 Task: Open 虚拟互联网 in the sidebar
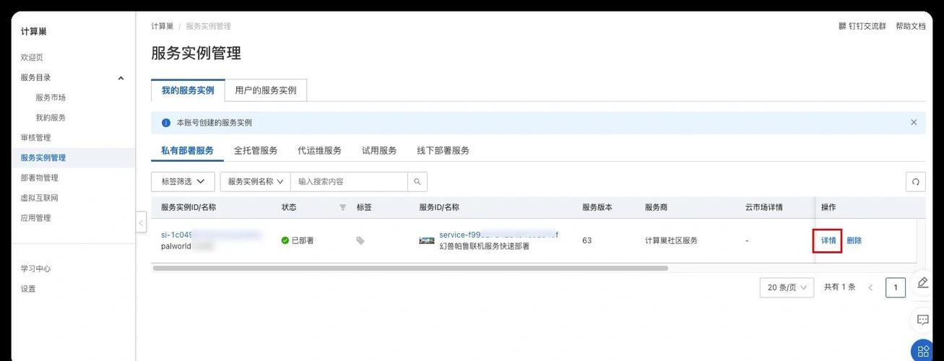39,198
